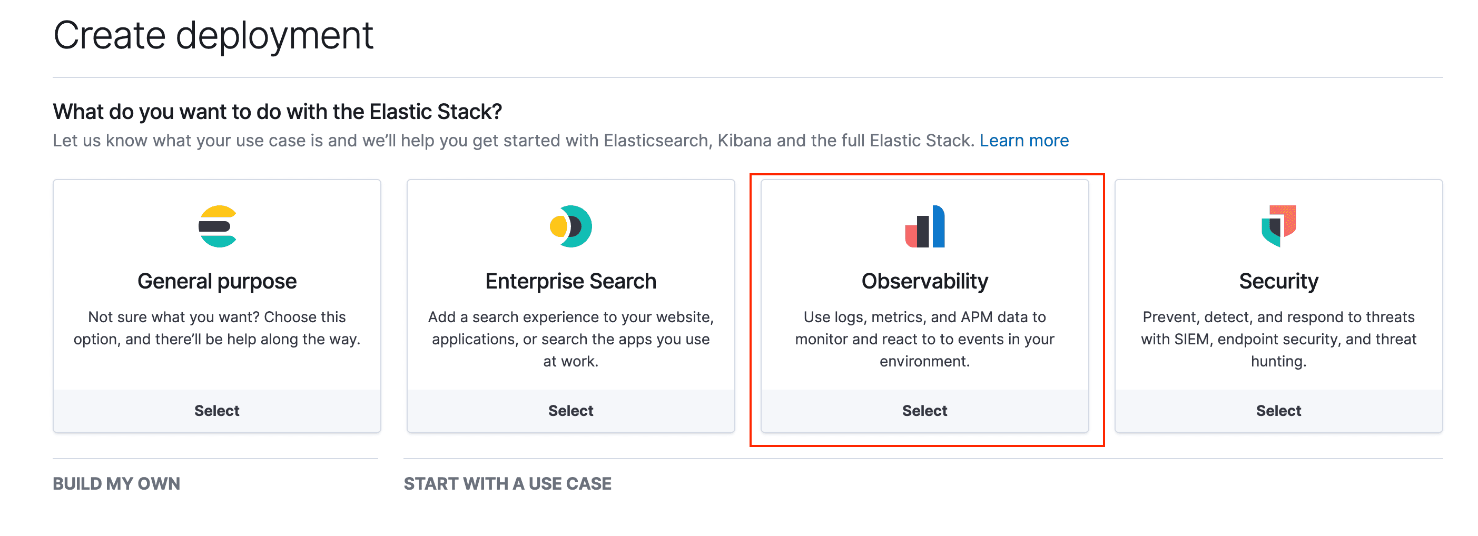The height and width of the screenshot is (536, 1478).
Task: Select the Security deployment
Action: (1278, 411)
